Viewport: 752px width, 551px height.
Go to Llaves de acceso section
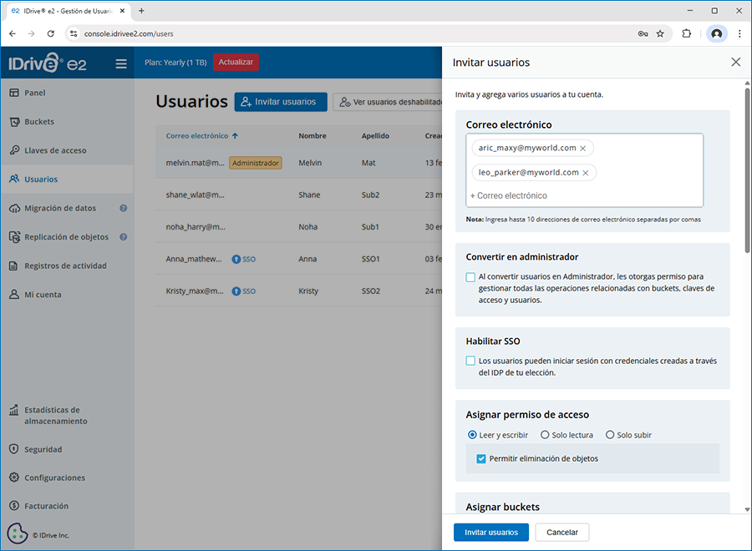coord(55,150)
